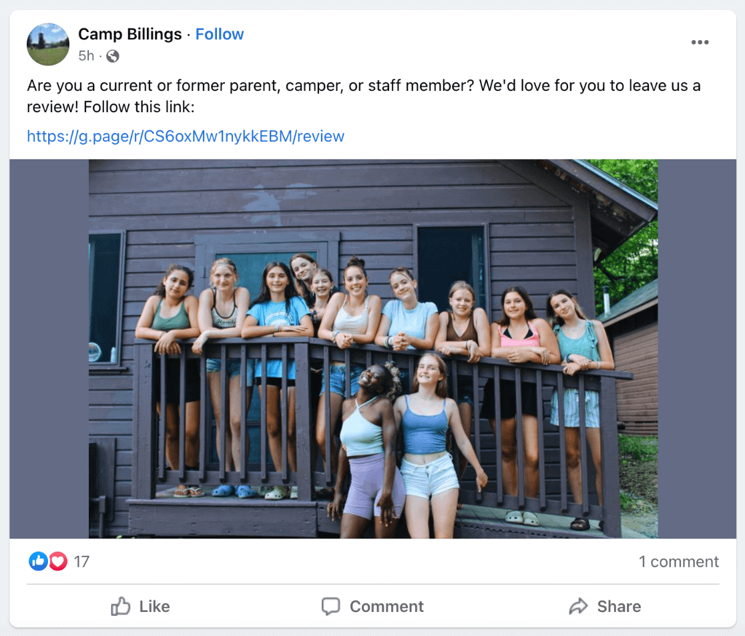This screenshot has height=636, width=745.
Task: View the reaction count of 17
Action: click(81, 562)
